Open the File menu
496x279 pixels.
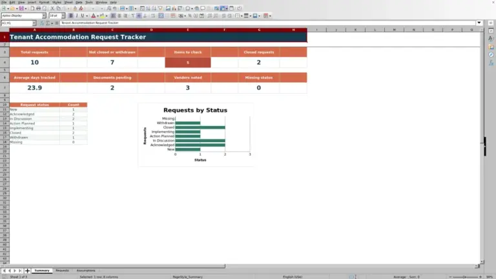coord(4,2)
